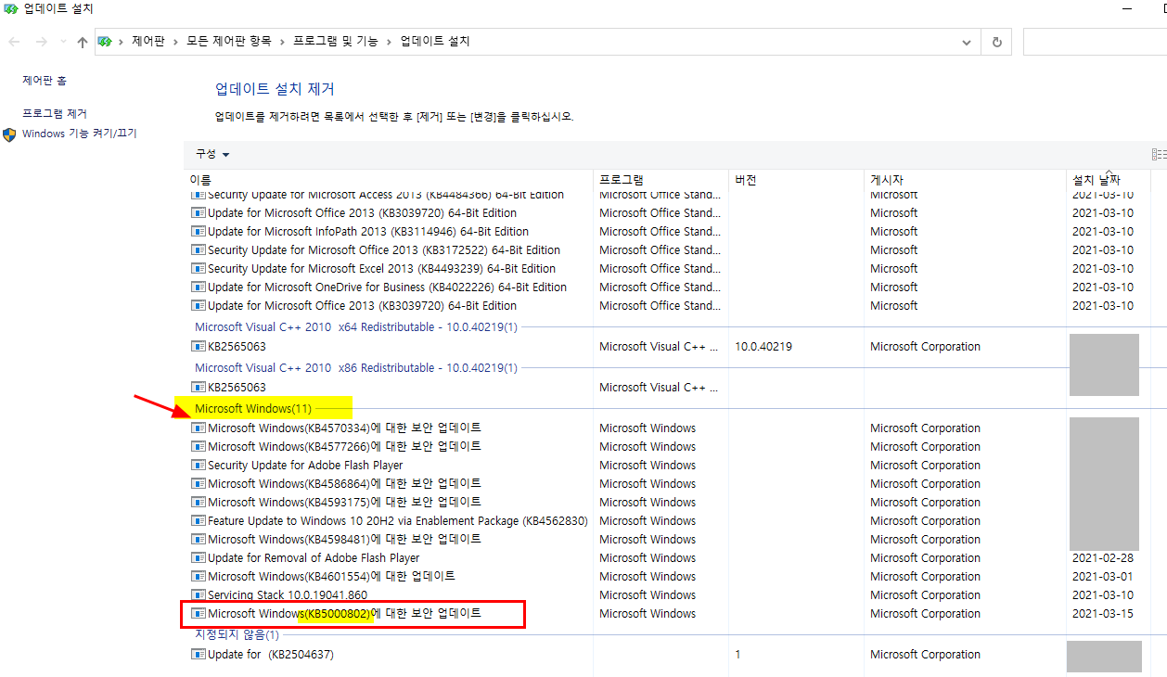Go back with the back arrow
The width and height of the screenshot is (1167, 677).
click(15, 42)
